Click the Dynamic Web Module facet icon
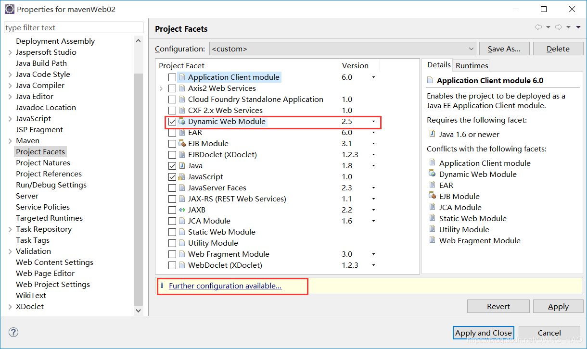 pos(182,122)
